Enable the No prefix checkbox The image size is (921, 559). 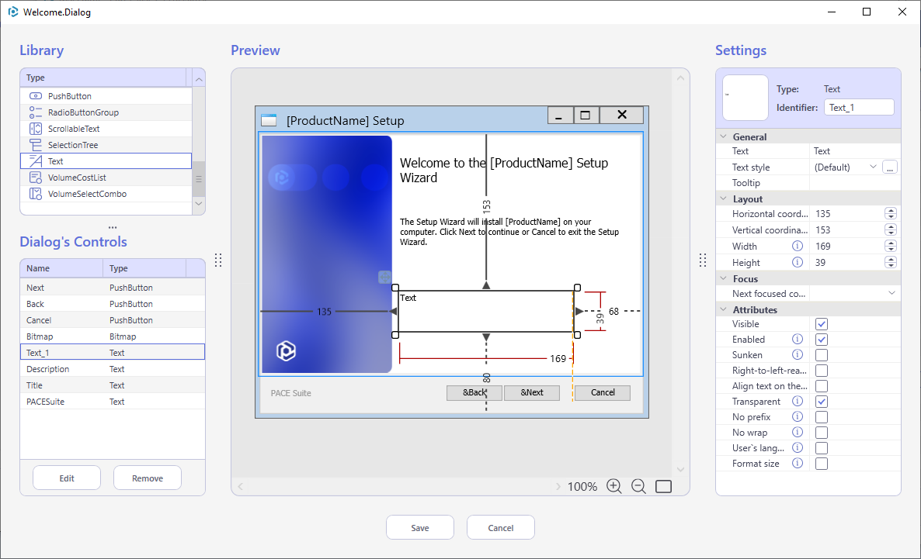click(822, 417)
